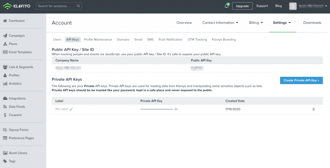Image resolution: width=330 pixels, height=168 pixels.
Task: Click the 11/19/2020 created date
Action: [233, 109]
